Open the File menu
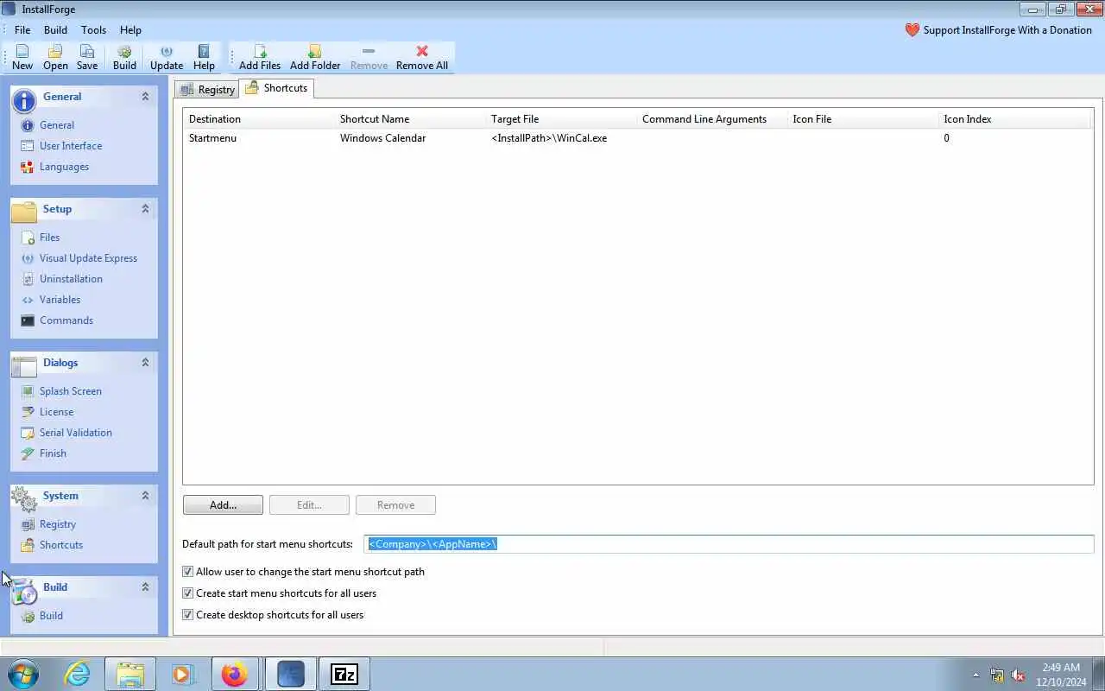Viewport: 1105px width, 691px height. coord(22,30)
